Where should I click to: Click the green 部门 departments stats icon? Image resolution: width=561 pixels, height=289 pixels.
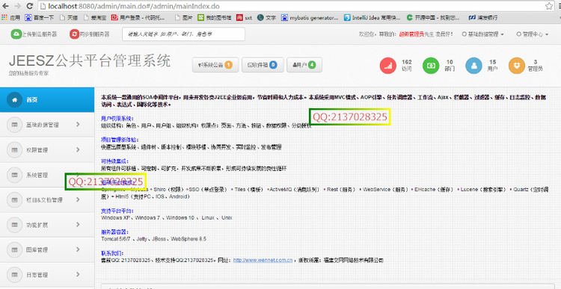(x=431, y=66)
